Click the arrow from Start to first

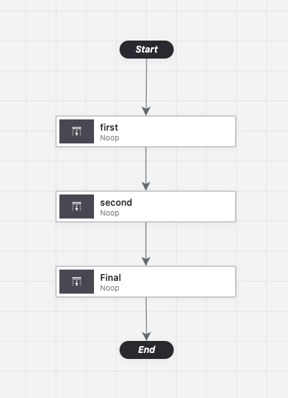click(x=147, y=84)
